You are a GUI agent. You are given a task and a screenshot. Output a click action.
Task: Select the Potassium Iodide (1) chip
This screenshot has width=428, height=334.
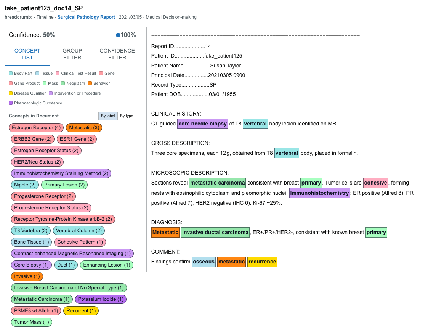pos(101,300)
